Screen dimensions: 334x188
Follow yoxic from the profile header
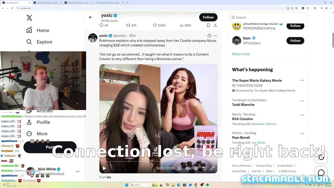pyautogui.click(x=208, y=17)
